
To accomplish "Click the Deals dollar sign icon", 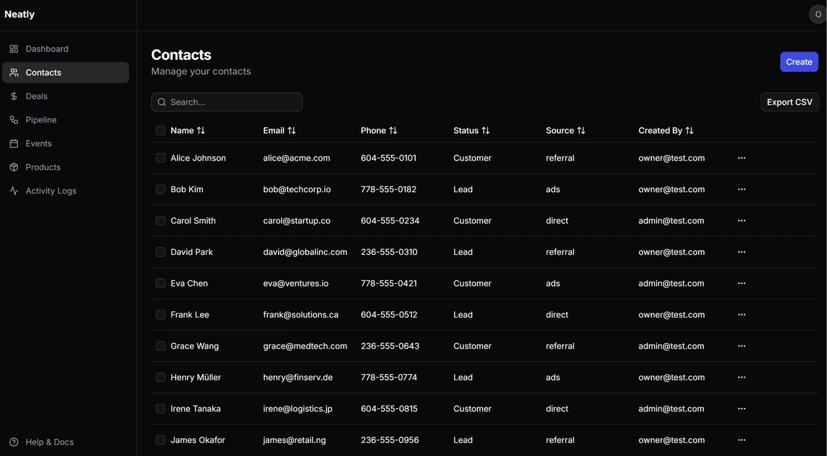I will click(14, 96).
